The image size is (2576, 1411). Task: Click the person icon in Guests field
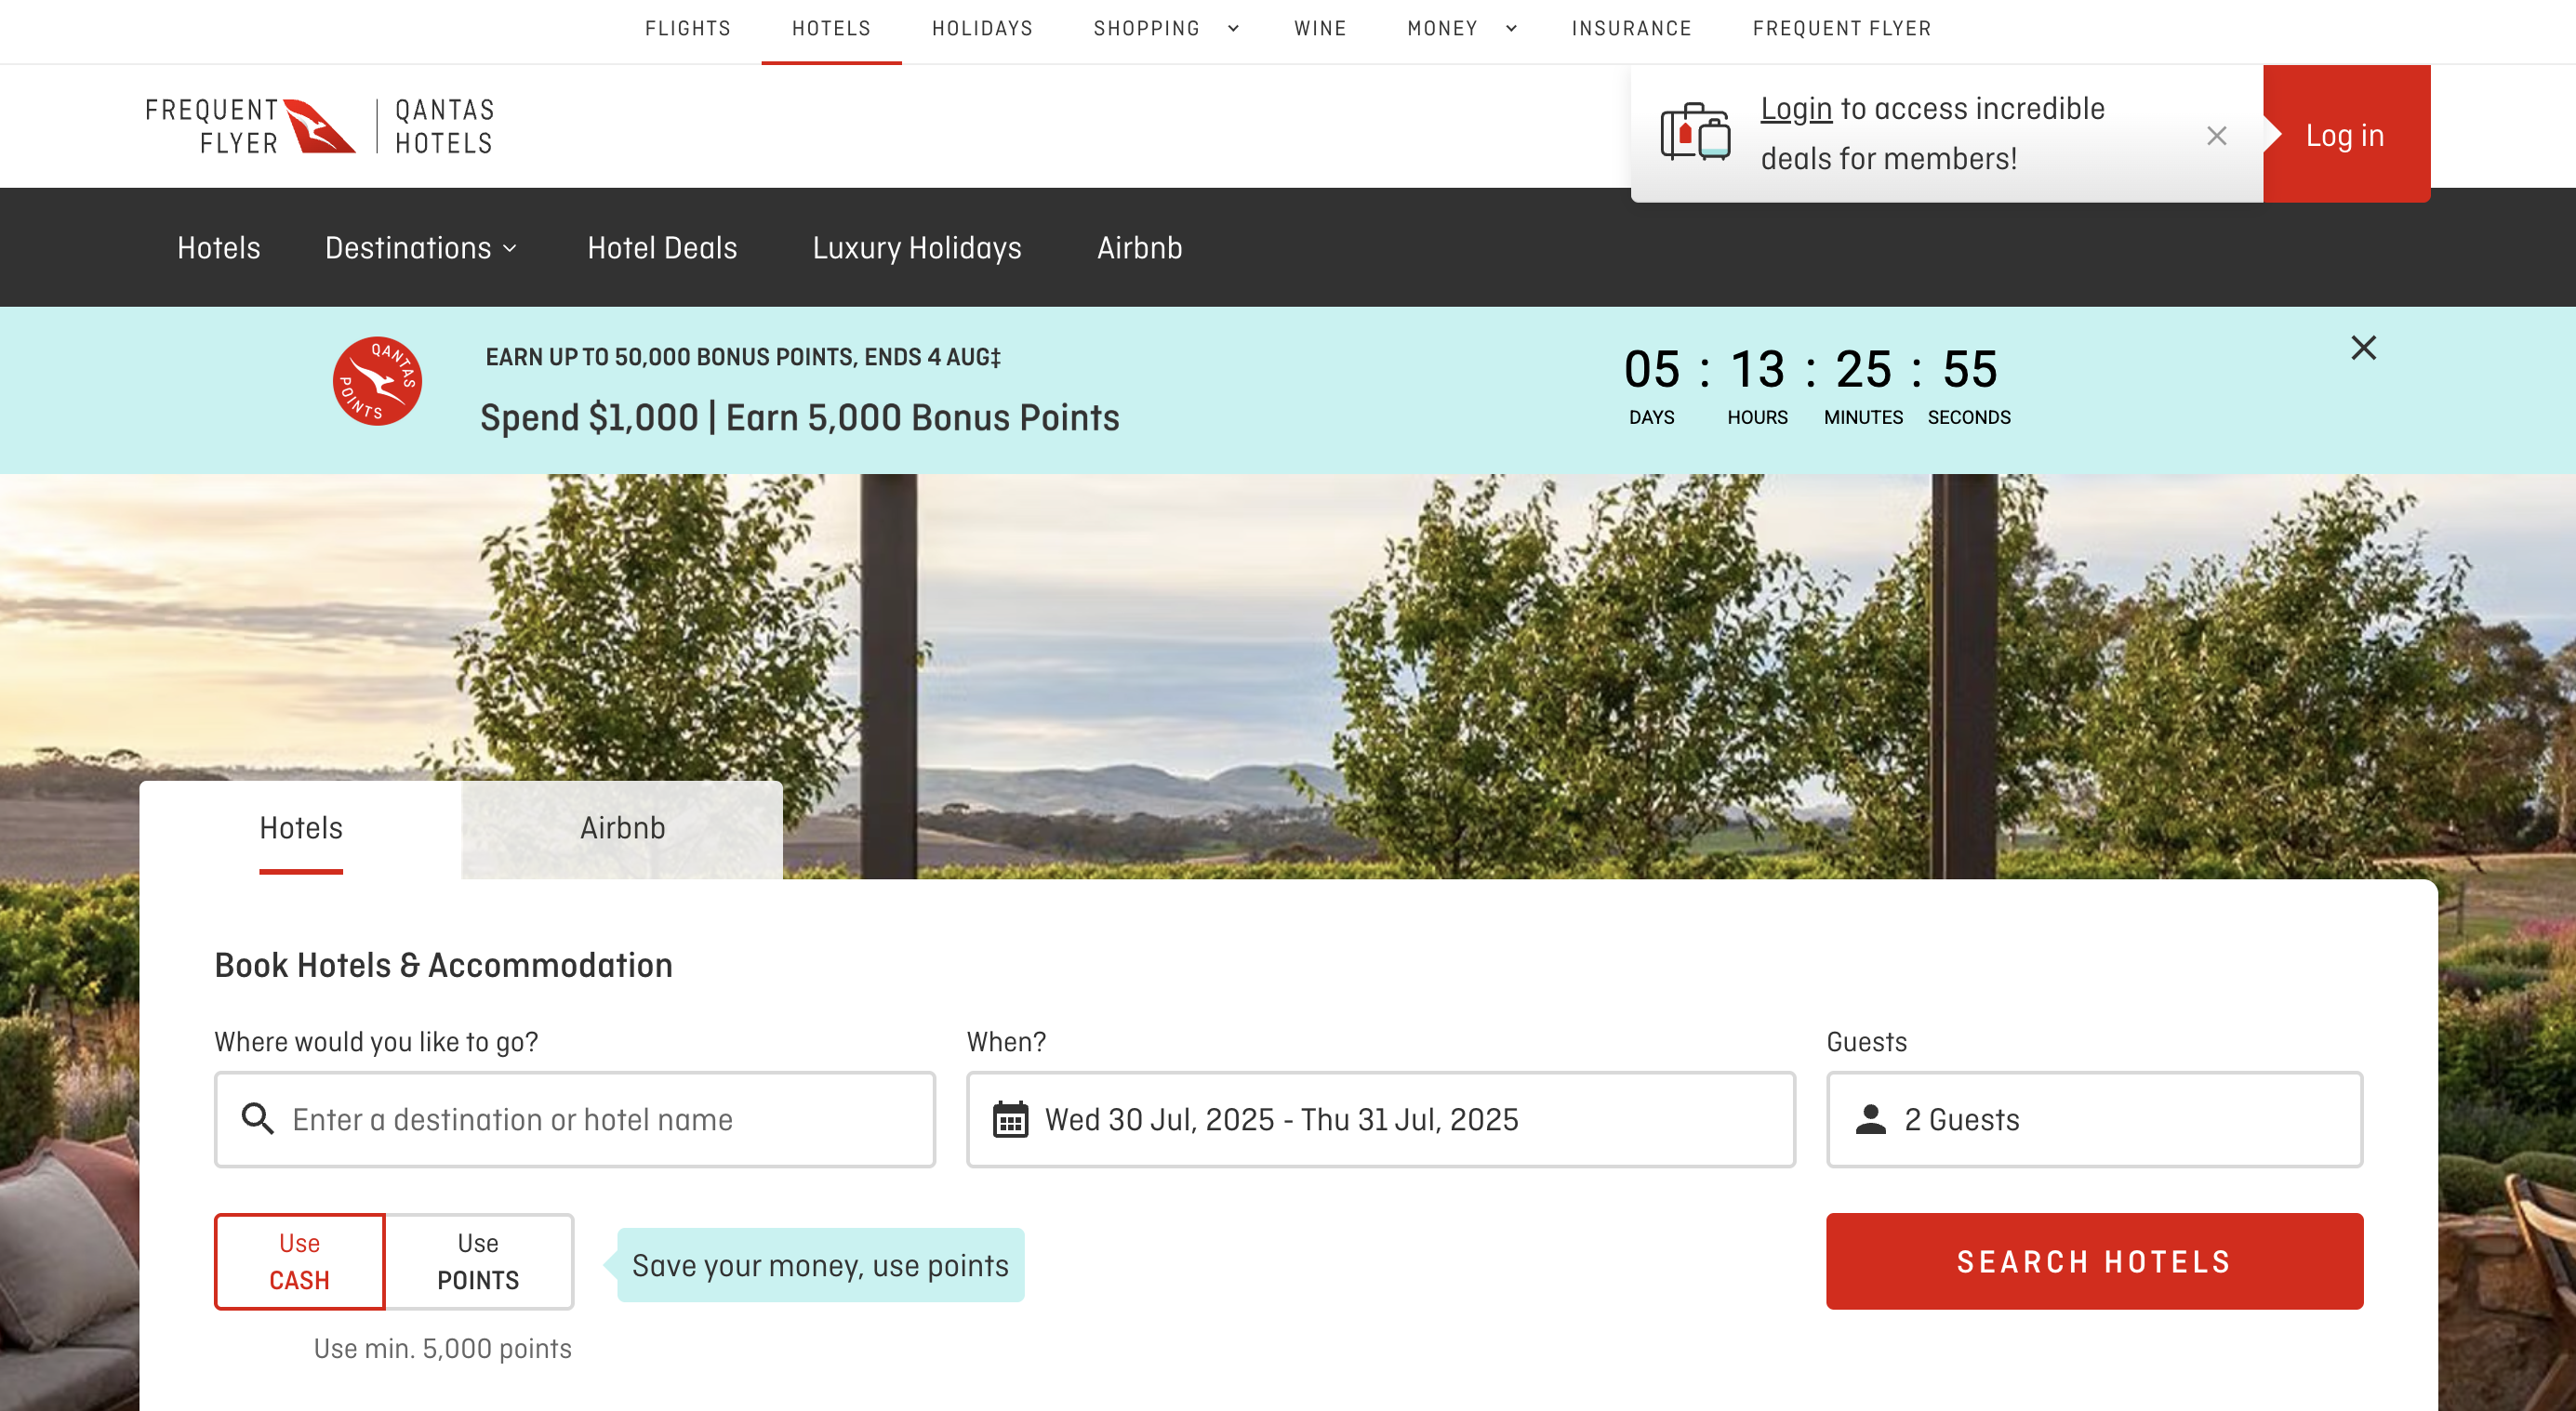coord(1870,1119)
